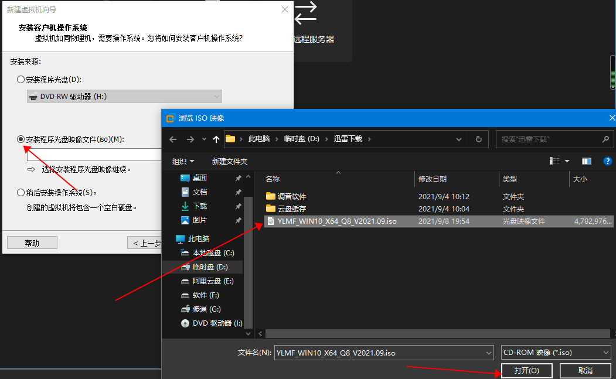Screen dimensions: 616x379
Task: Click 此电脑 in the breadcrumb path
Action: click(x=259, y=139)
